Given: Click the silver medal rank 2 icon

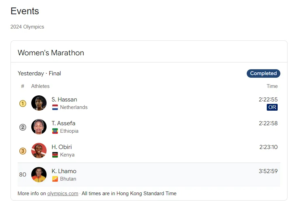Looking at the screenshot, I should pyautogui.click(x=23, y=127).
